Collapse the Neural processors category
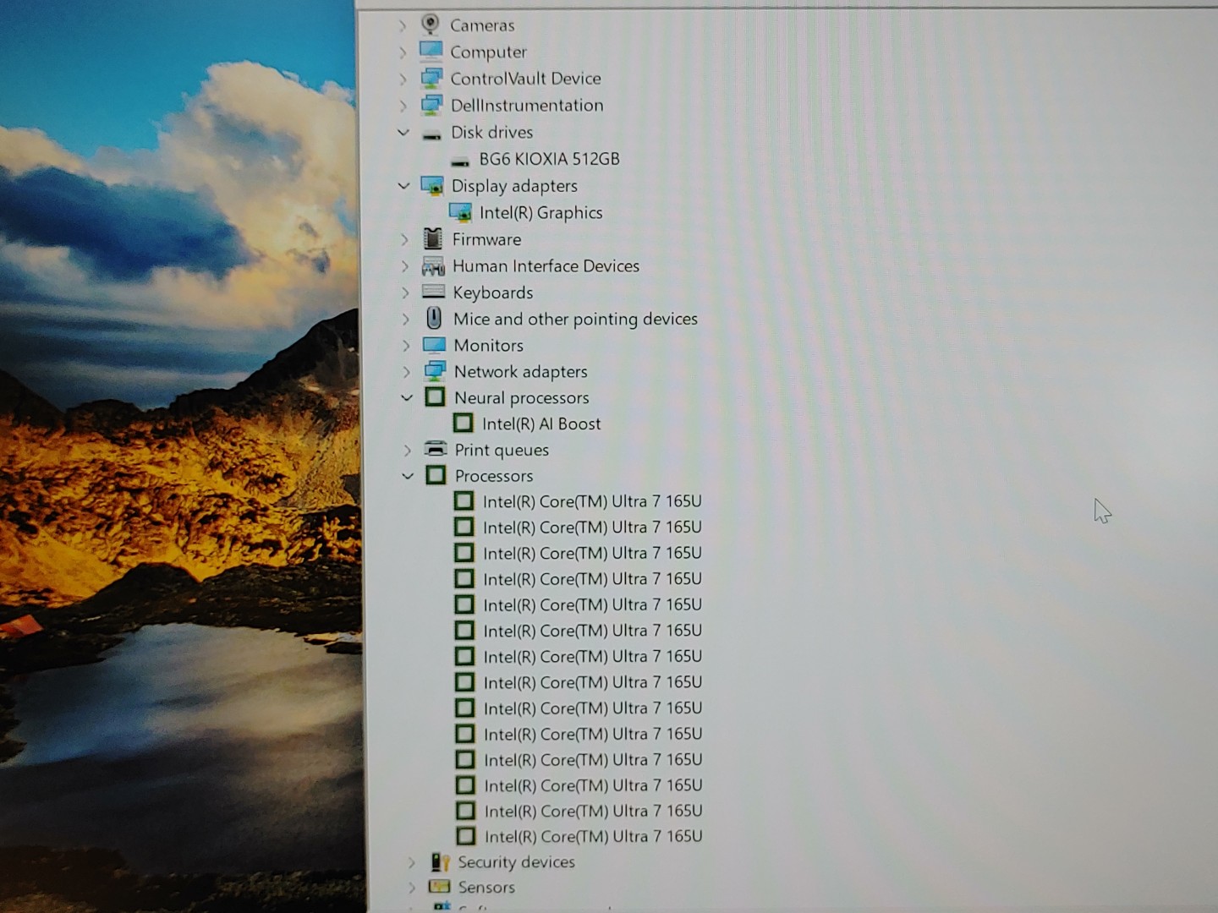This screenshot has height=913, width=1218. click(x=407, y=397)
